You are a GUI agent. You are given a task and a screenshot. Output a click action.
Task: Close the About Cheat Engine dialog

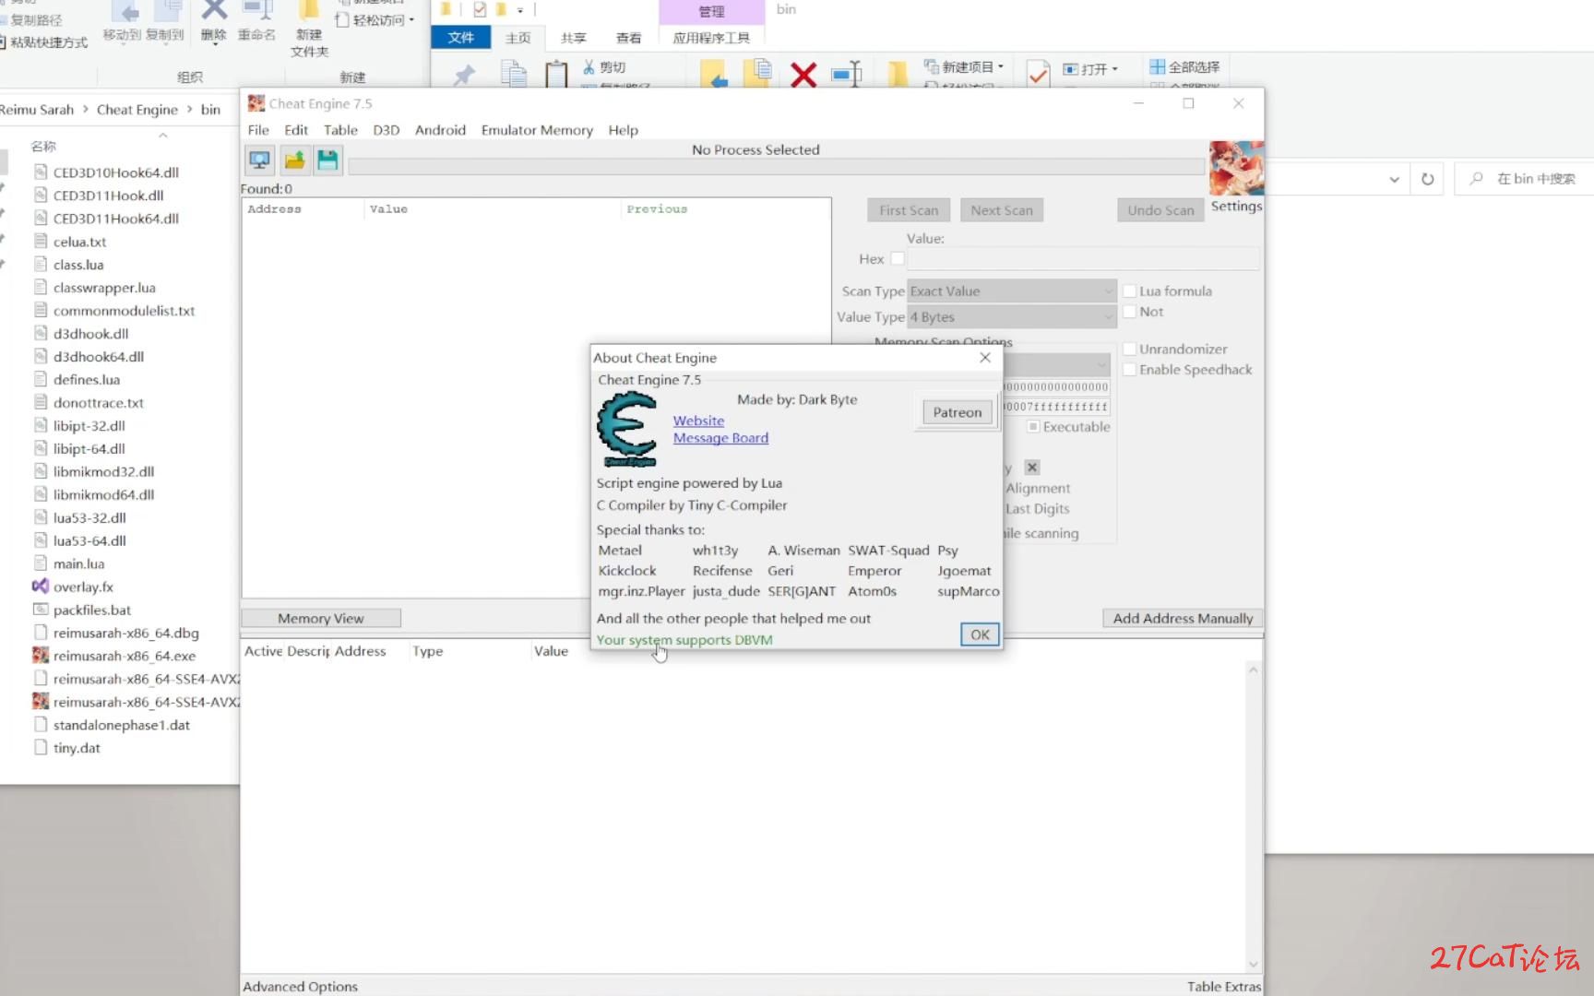[x=985, y=358]
